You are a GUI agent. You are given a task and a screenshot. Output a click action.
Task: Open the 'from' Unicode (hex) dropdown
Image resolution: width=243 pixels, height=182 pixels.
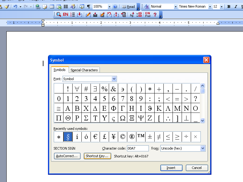click(x=203, y=148)
